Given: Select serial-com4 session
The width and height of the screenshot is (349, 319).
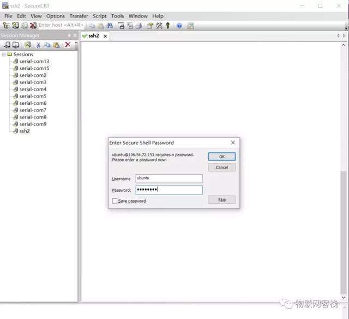Looking at the screenshot, I should (30, 89).
